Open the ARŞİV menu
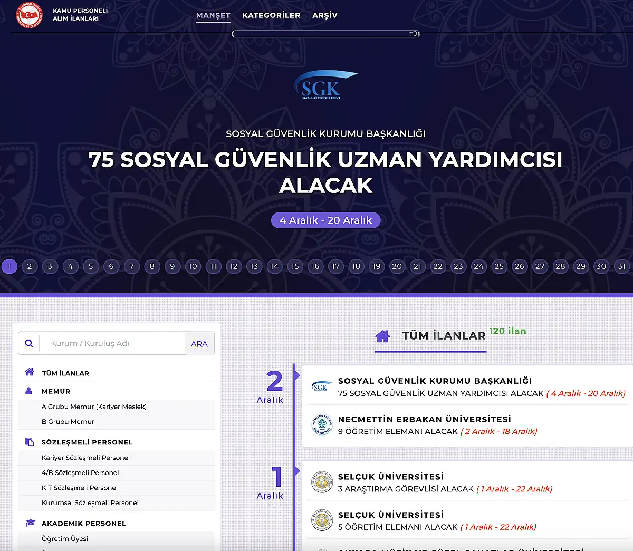Image resolution: width=633 pixels, height=551 pixels. click(x=325, y=15)
